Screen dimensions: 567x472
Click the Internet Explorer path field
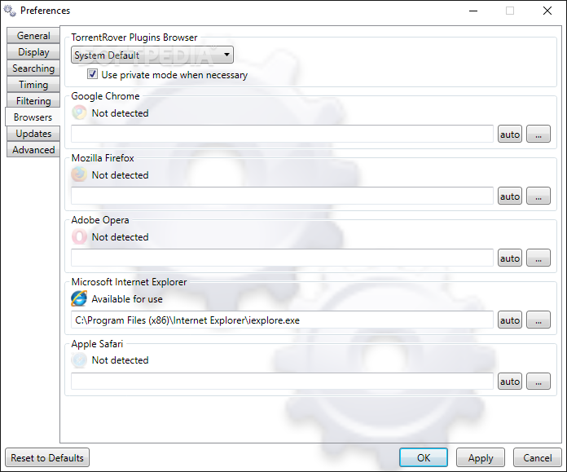pyautogui.click(x=282, y=320)
